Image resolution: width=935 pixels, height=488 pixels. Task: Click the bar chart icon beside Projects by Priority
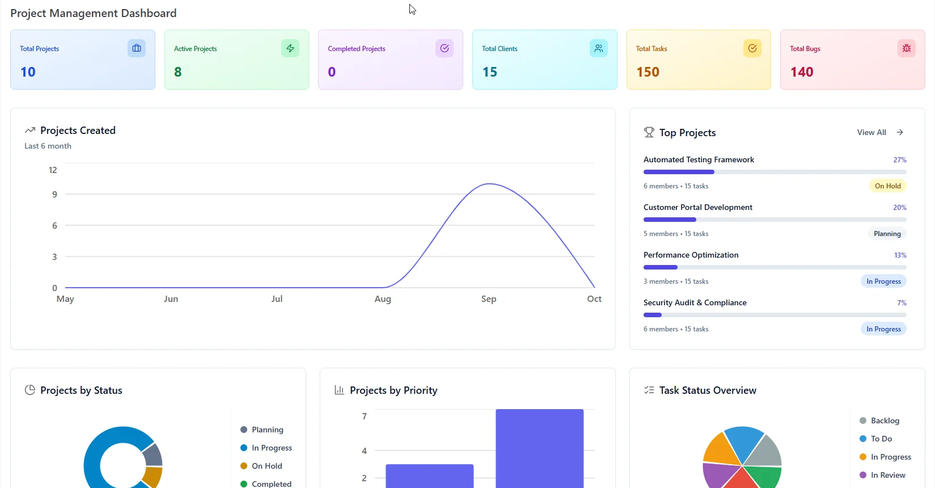click(x=340, y=390)
